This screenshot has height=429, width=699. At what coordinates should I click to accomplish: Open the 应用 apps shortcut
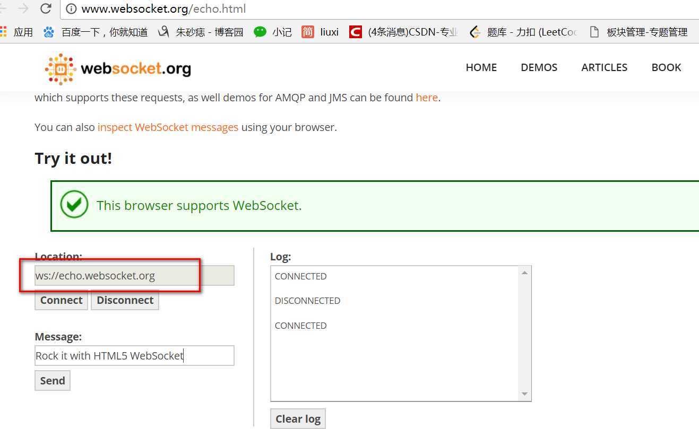[x=17, y=32]
